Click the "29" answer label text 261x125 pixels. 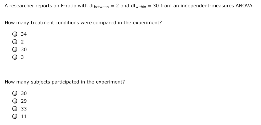pos(24,101)
